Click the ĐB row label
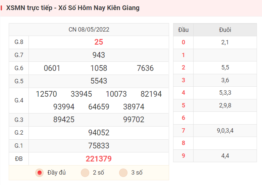Screen dimensions: 262x185 click(19, 159)
